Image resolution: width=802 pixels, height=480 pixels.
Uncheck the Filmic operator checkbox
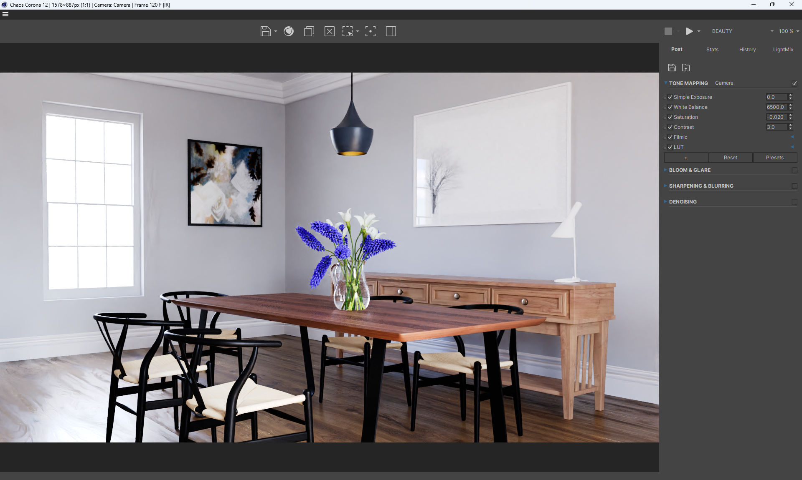670,137
